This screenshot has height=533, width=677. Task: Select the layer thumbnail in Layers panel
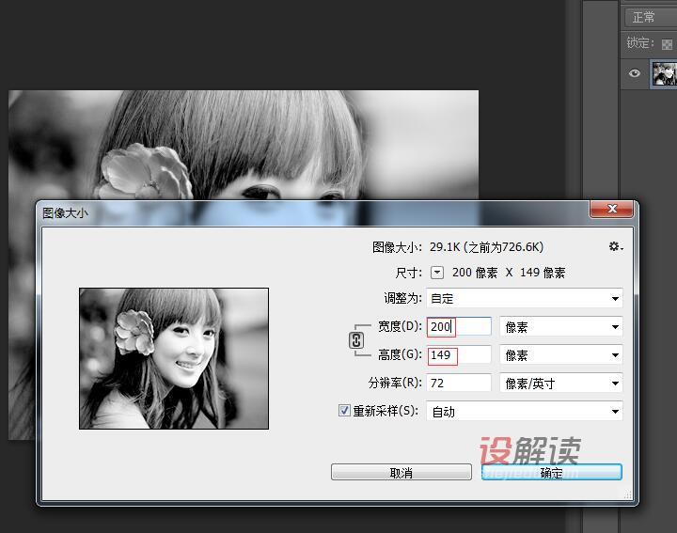(x=664, y=74)
